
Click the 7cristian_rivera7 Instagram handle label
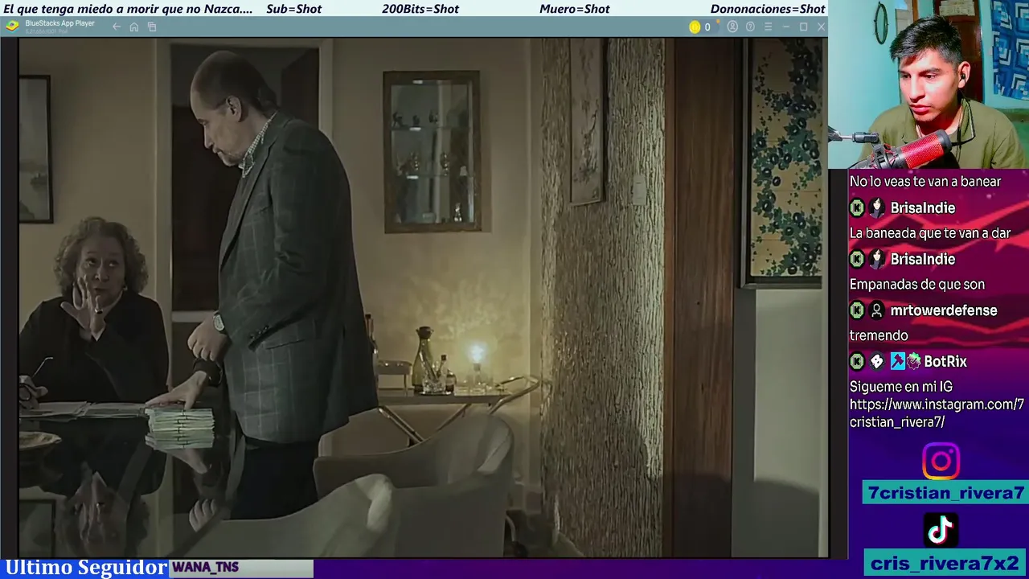point(946,492)
